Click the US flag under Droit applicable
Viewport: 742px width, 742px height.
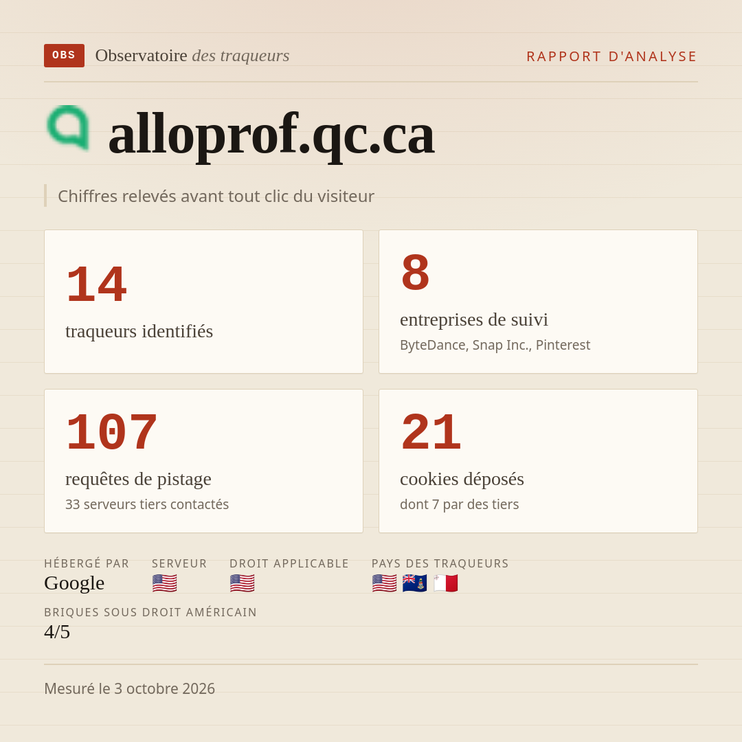coord(243,583)
